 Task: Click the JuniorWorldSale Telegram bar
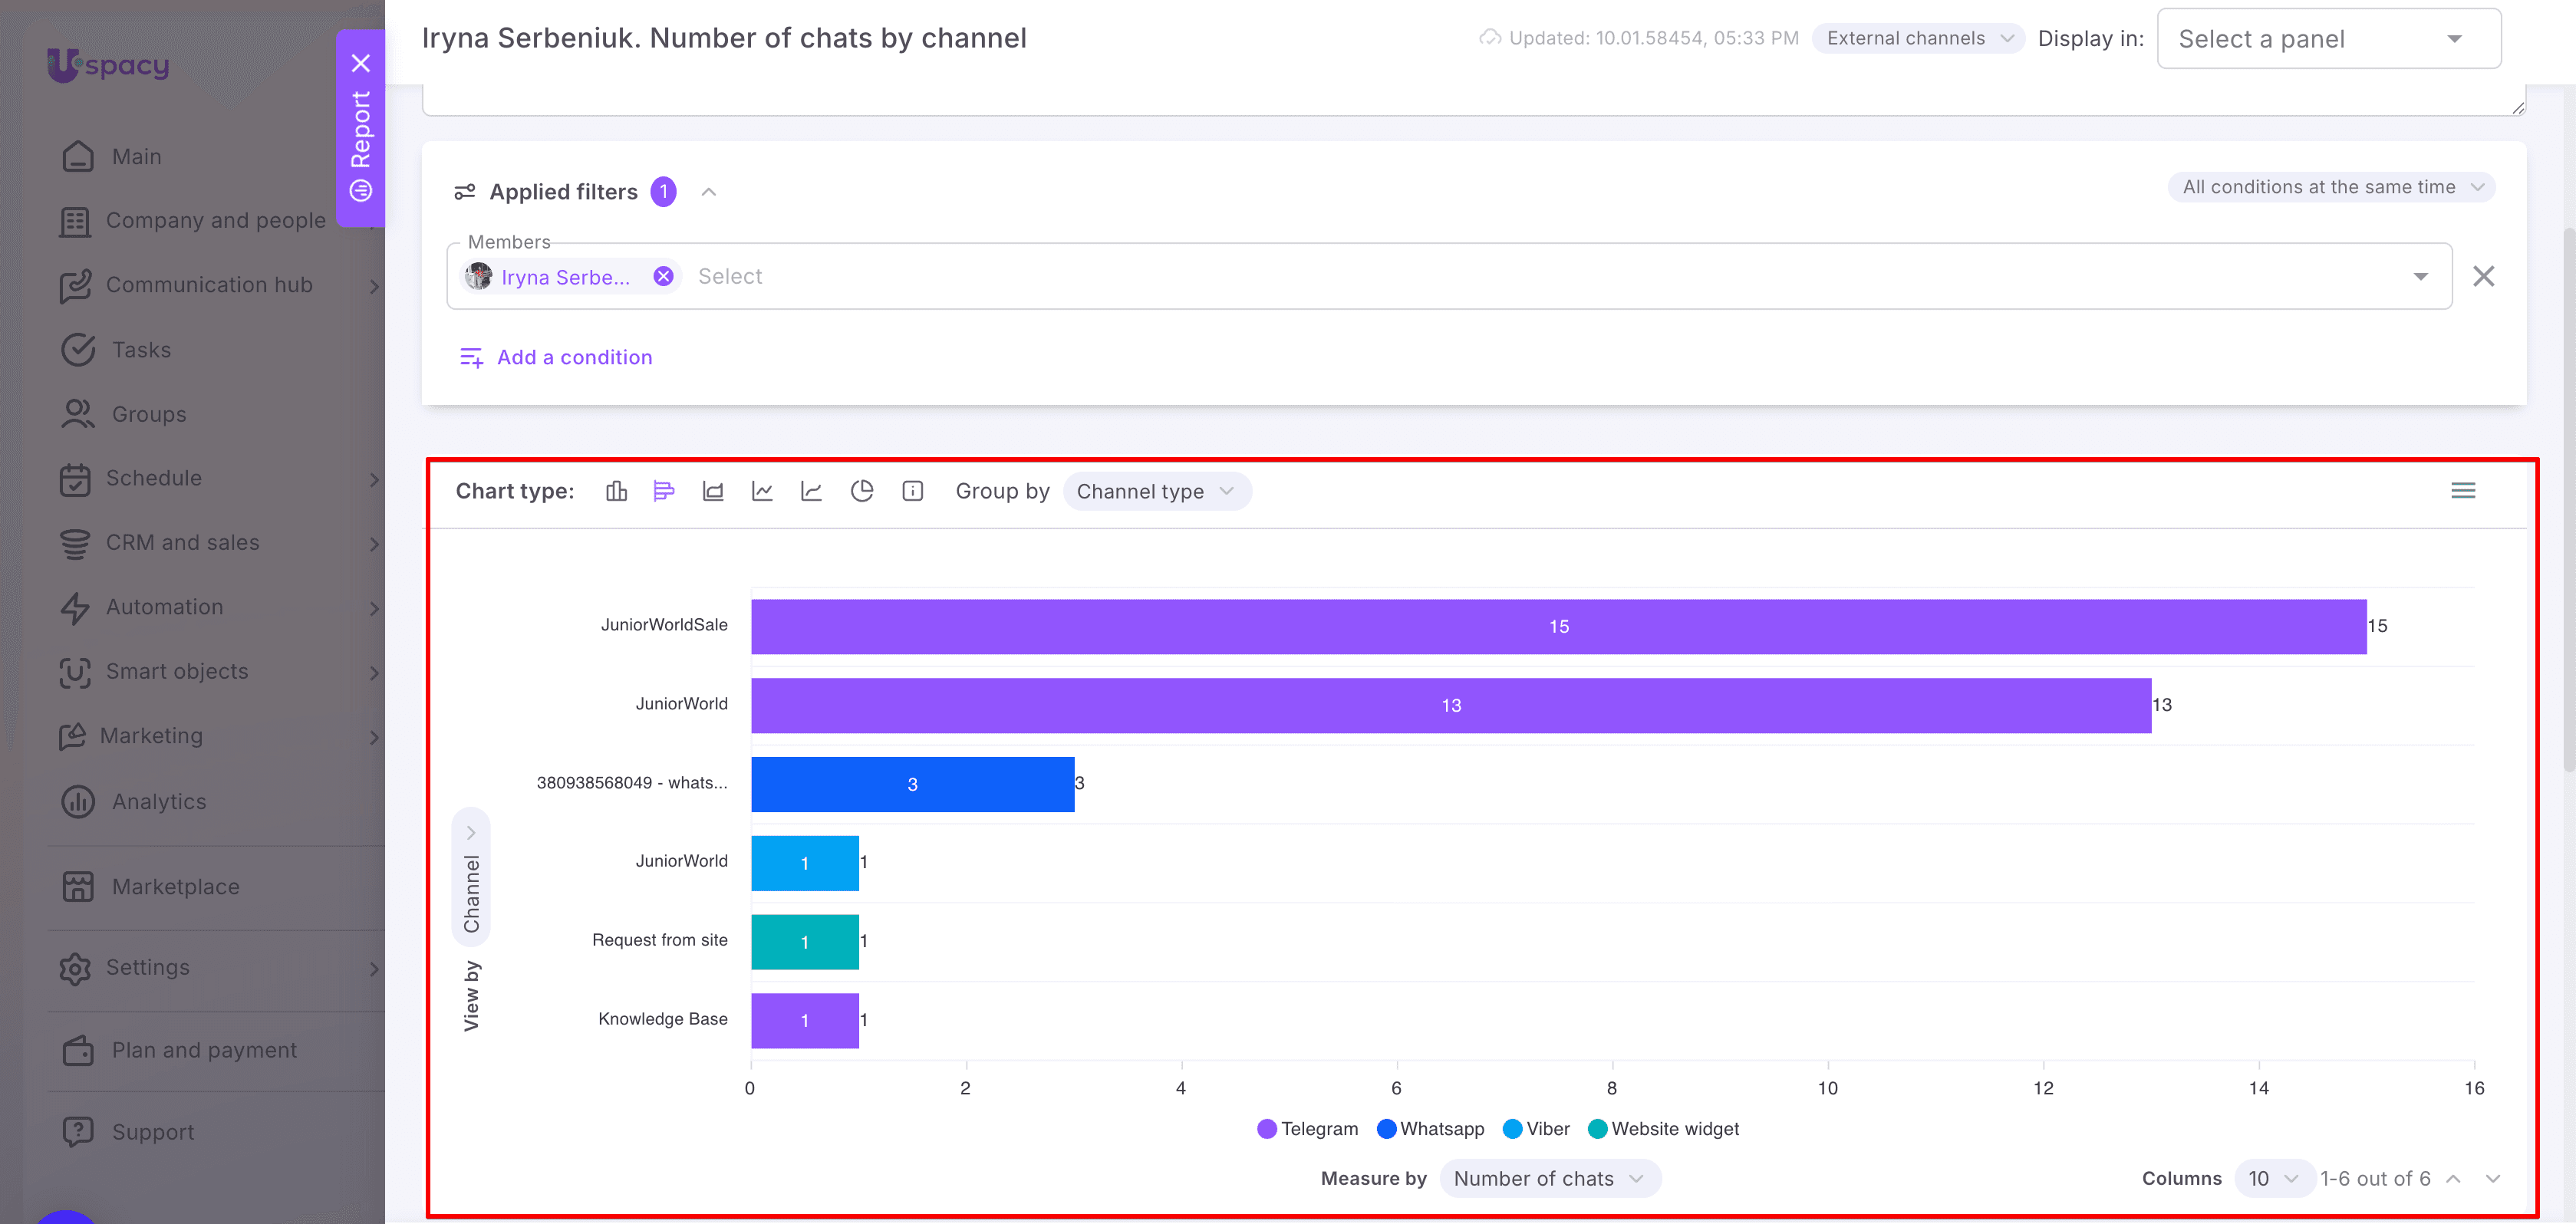(x=1558, y=626)
